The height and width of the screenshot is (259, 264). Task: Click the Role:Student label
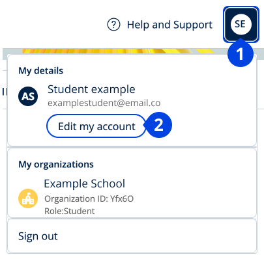70,211
